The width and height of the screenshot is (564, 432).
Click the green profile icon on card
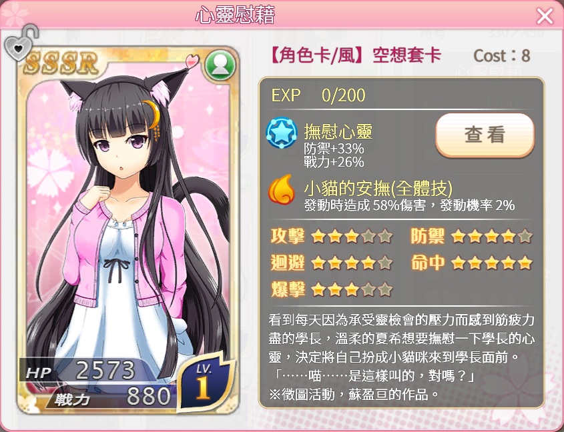coord(220,65)
